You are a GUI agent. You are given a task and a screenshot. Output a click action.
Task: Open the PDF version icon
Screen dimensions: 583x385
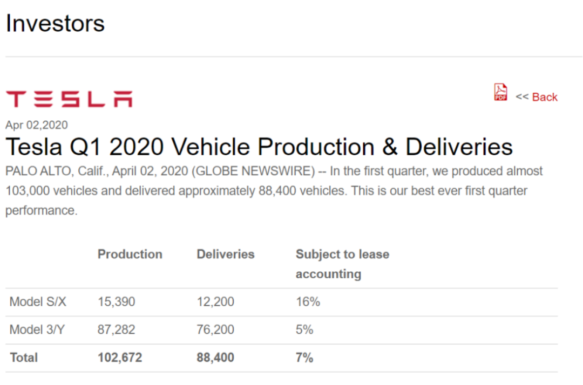[x=500, y=92]
